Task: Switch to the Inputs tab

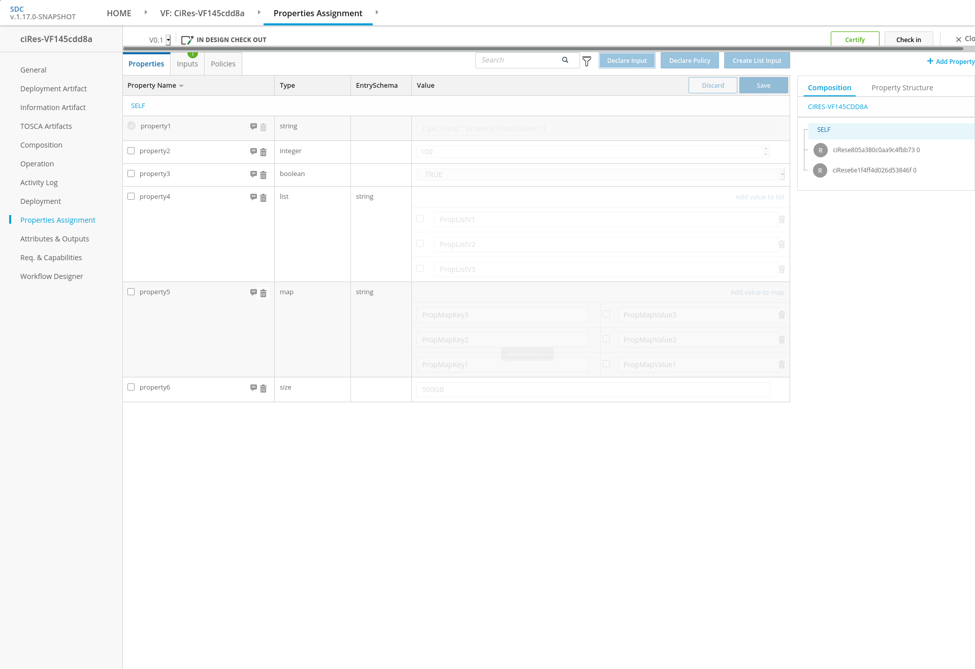Action: point(187,64)
